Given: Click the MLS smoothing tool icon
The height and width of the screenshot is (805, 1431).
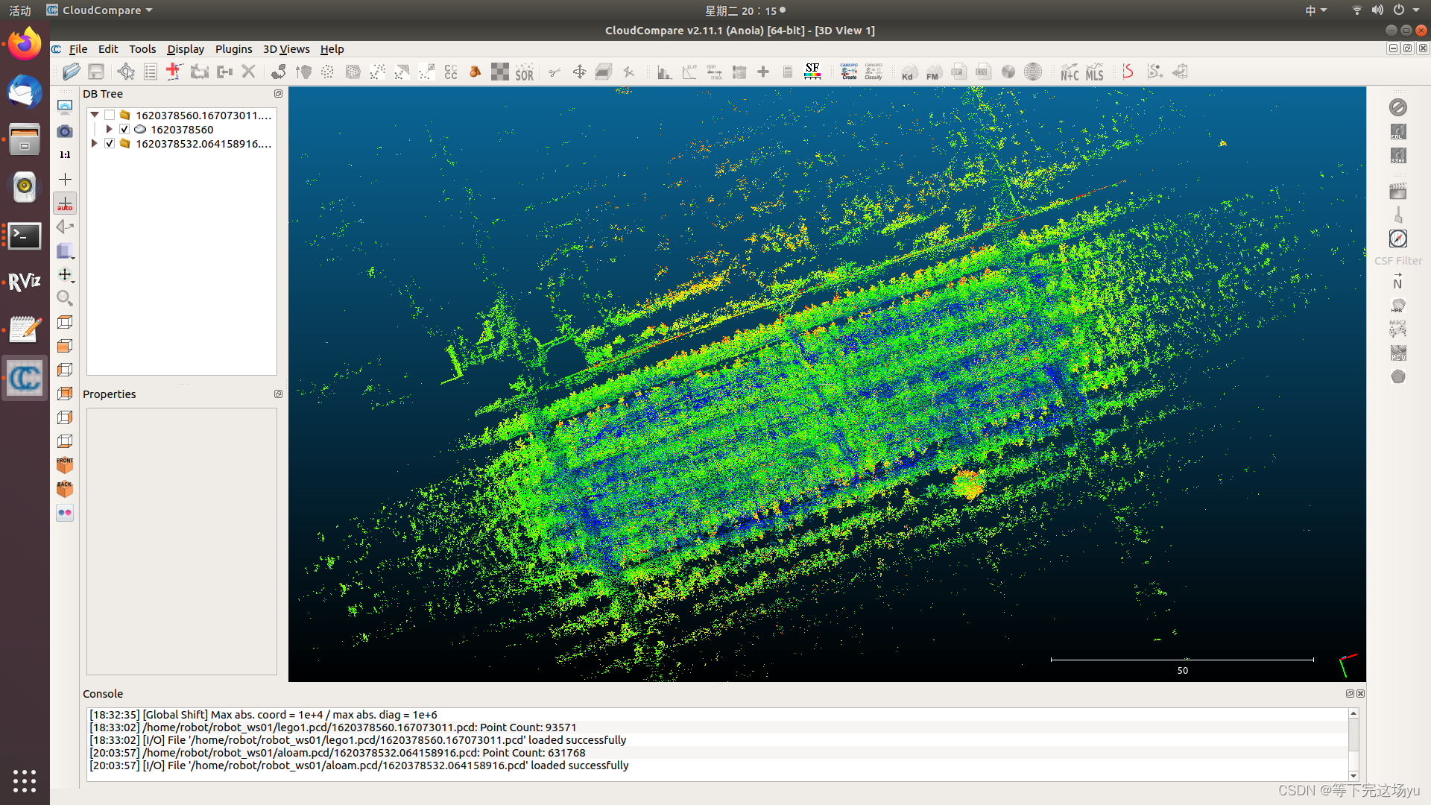Looking at the screenshot, I should [x=1094, y=72].
